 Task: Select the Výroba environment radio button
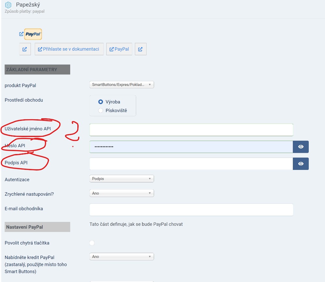point(101,102)
